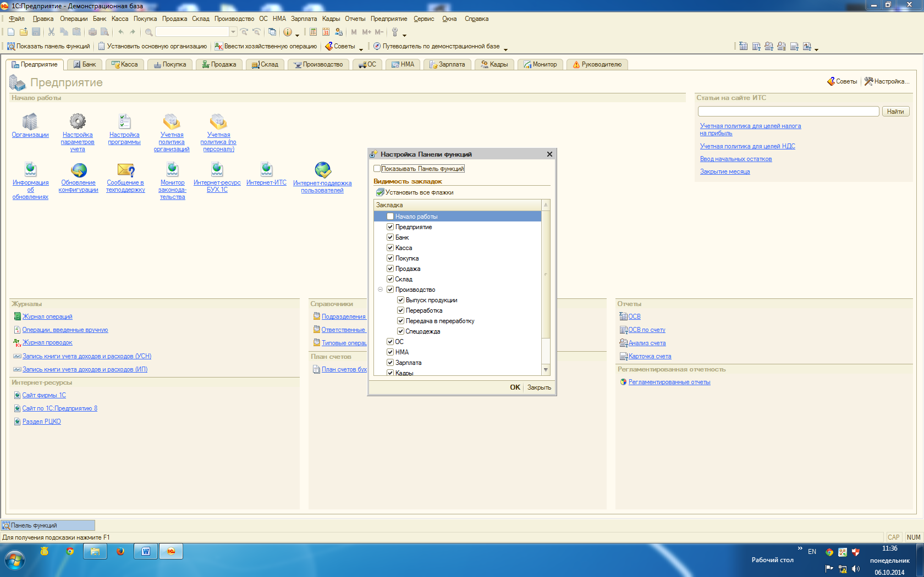Screen dimensions: 924x577
Task: Open Настройка параметров учета gear icon
Action: (x=78, y=121)
